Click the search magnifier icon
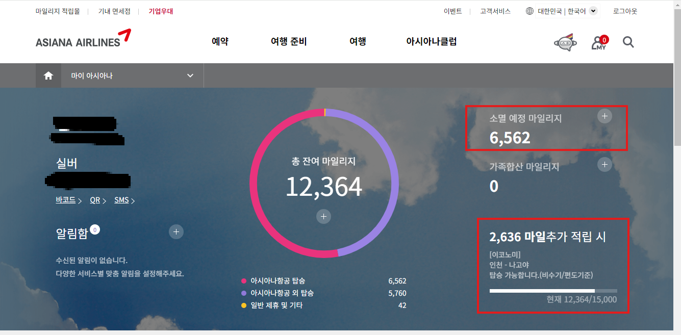The height and width of the screenshot is (335, 681). tap(628, 42)
